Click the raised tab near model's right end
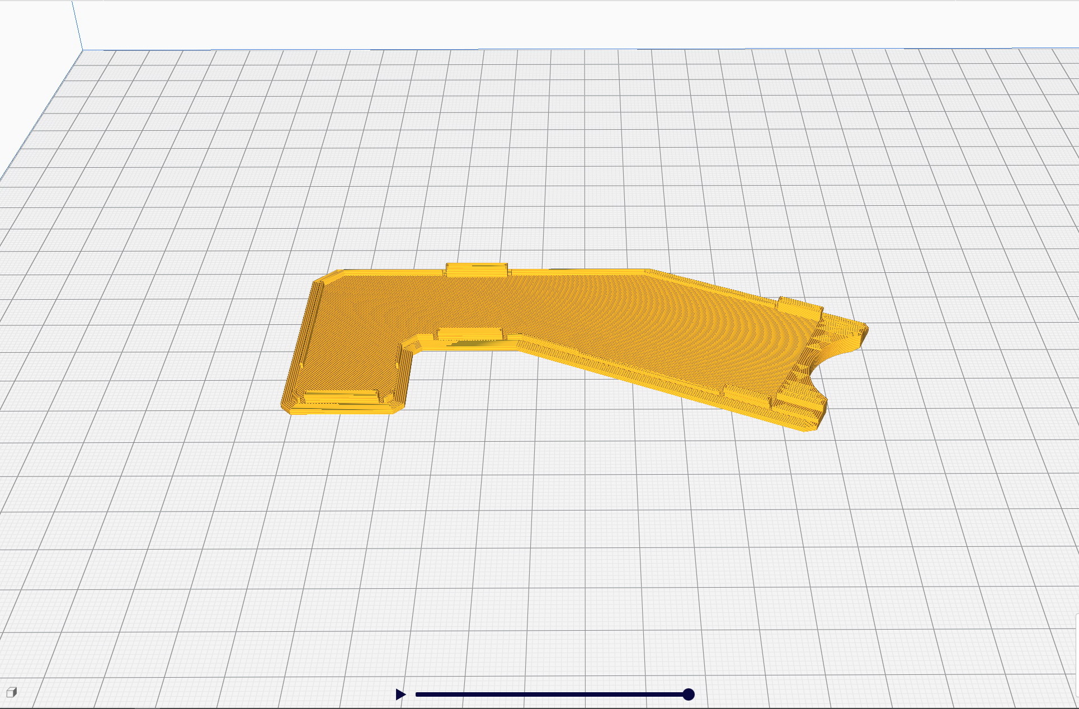This screenshot has width=1079, height=709. [x=800, y=308]
